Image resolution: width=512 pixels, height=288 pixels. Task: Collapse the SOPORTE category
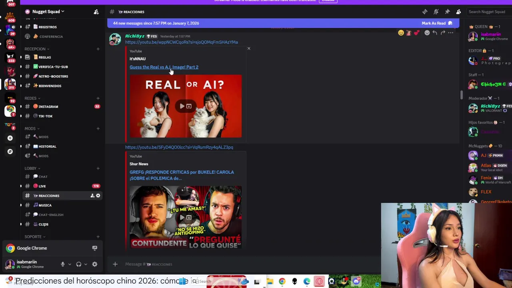35,237
